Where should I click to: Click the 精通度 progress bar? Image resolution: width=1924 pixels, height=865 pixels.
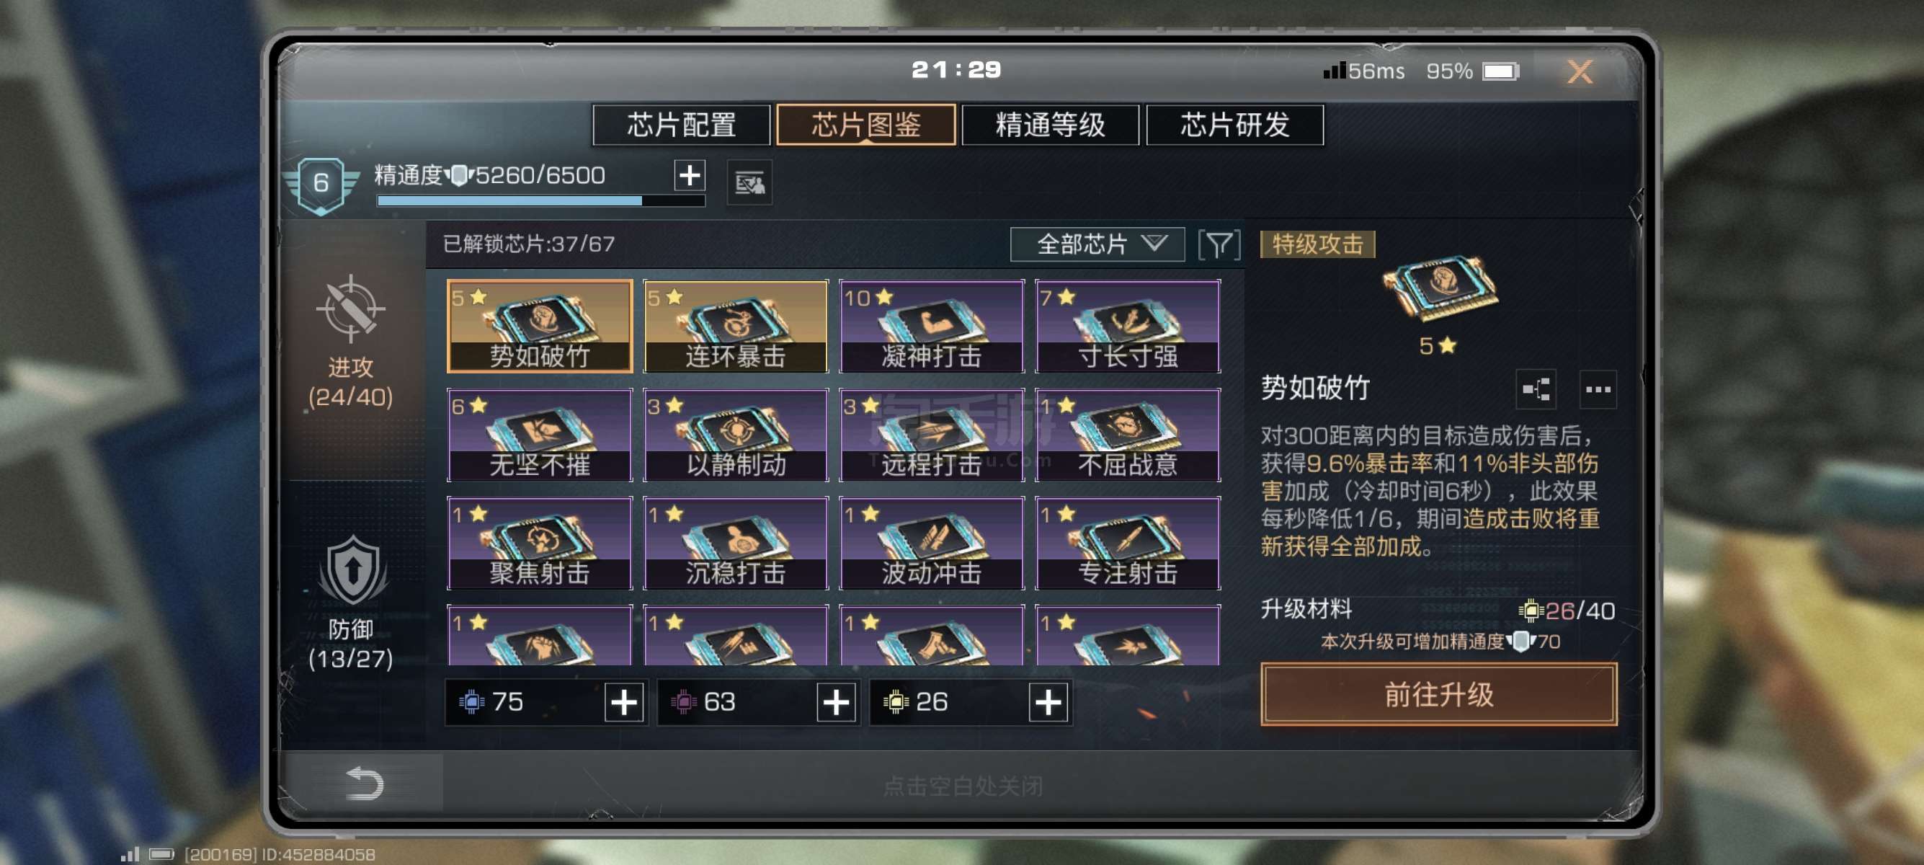click(x=540, y=201)
